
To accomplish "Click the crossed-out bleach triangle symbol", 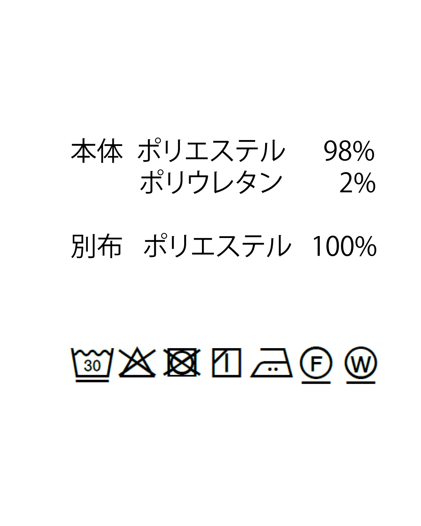I will pos(137,363).
